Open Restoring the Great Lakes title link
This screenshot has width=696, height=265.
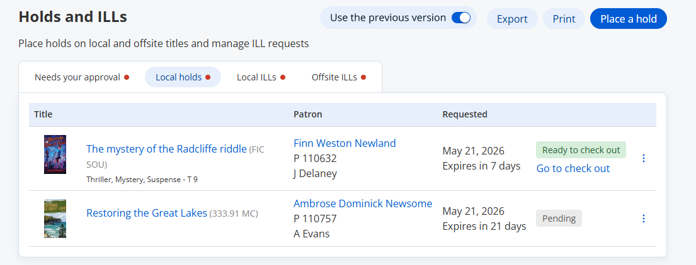pyautogui.click(x=147, y=214)
